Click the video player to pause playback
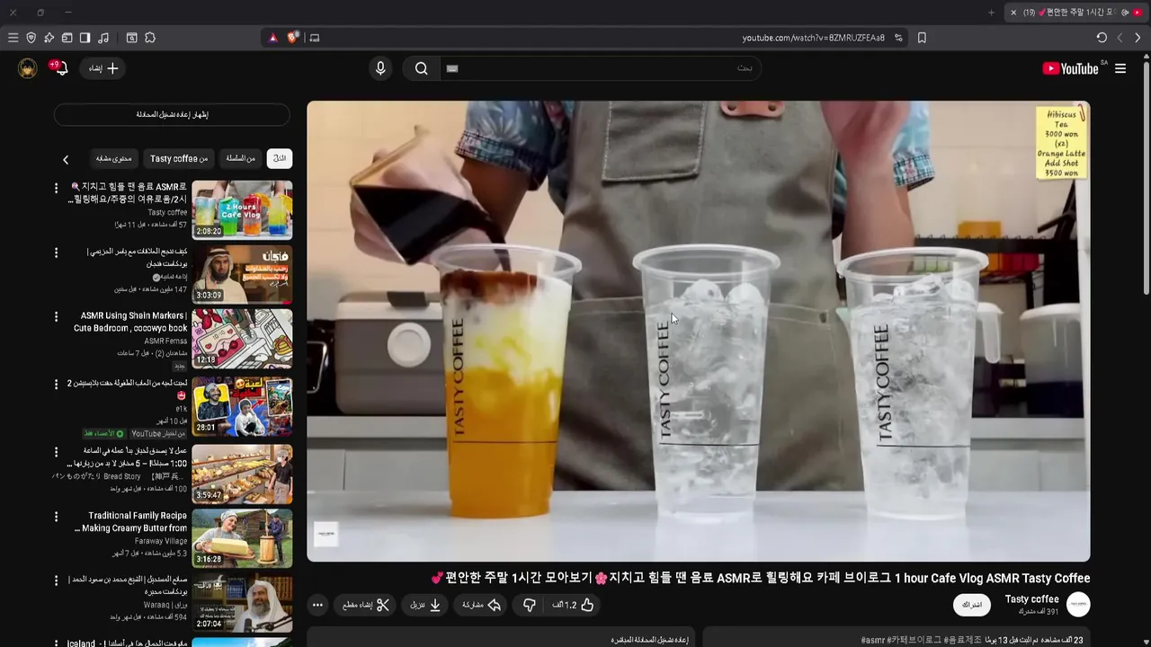The image size is (1151, 647). click(x=698, y=331)
